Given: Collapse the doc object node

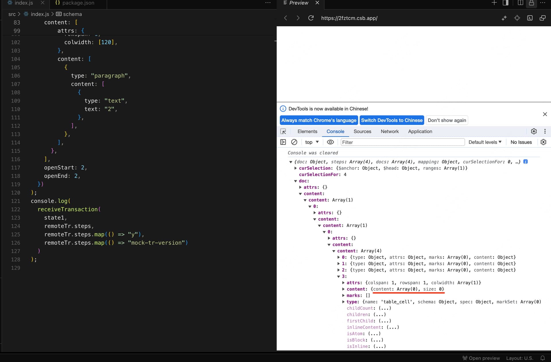Looking at the screenshot, I should click(x=296, y=181).
